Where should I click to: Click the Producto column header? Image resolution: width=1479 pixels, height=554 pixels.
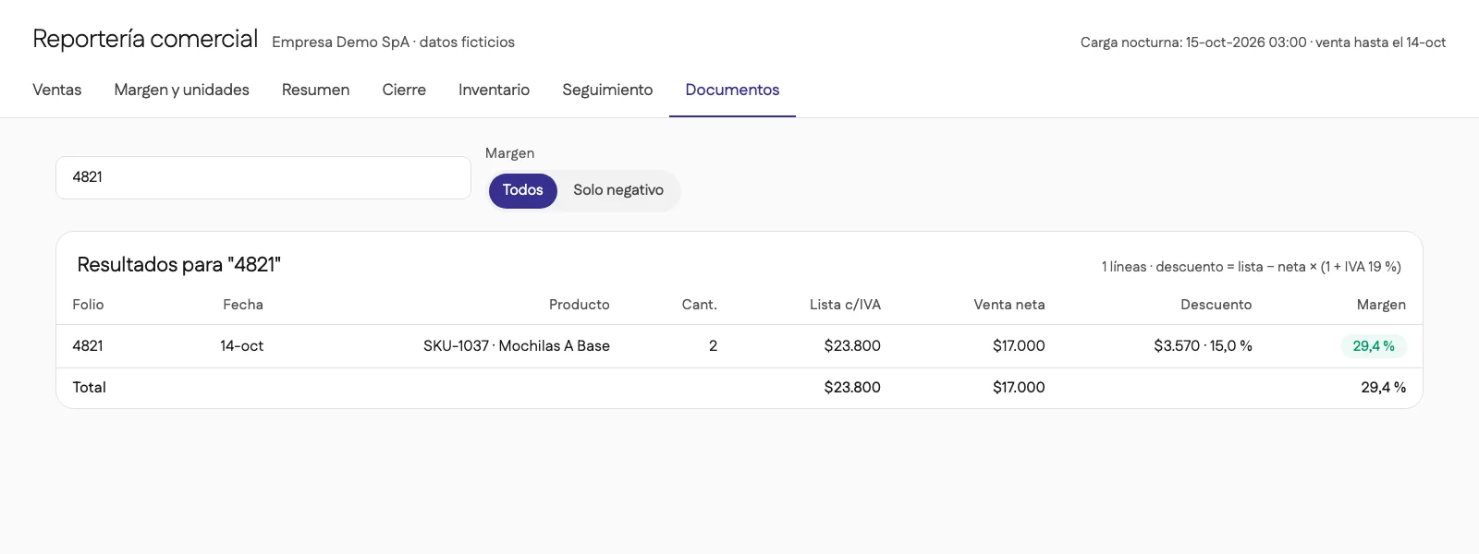coord(579,305)
